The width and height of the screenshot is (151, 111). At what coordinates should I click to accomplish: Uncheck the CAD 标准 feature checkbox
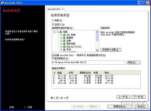coord(61,35)
